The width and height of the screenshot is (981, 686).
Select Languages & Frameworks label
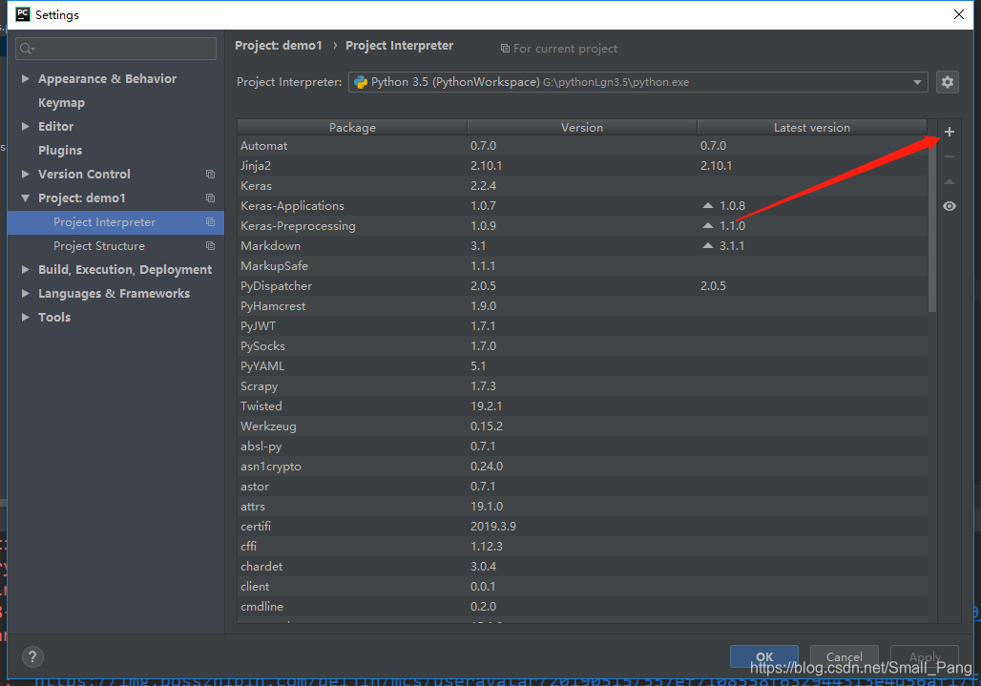pos(114,293)
